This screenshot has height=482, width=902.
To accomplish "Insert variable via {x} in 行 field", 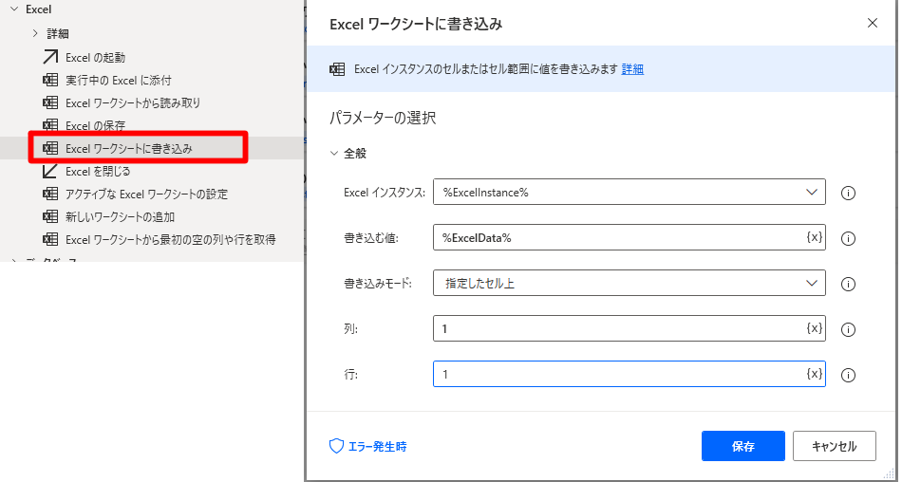I will pos(814,373).
